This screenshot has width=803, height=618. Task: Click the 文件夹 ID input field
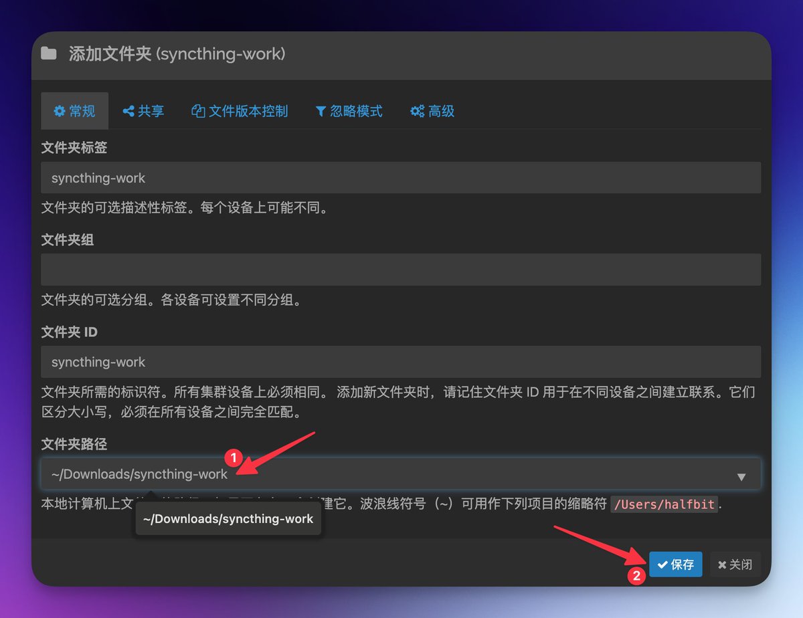tap(401, 362)
